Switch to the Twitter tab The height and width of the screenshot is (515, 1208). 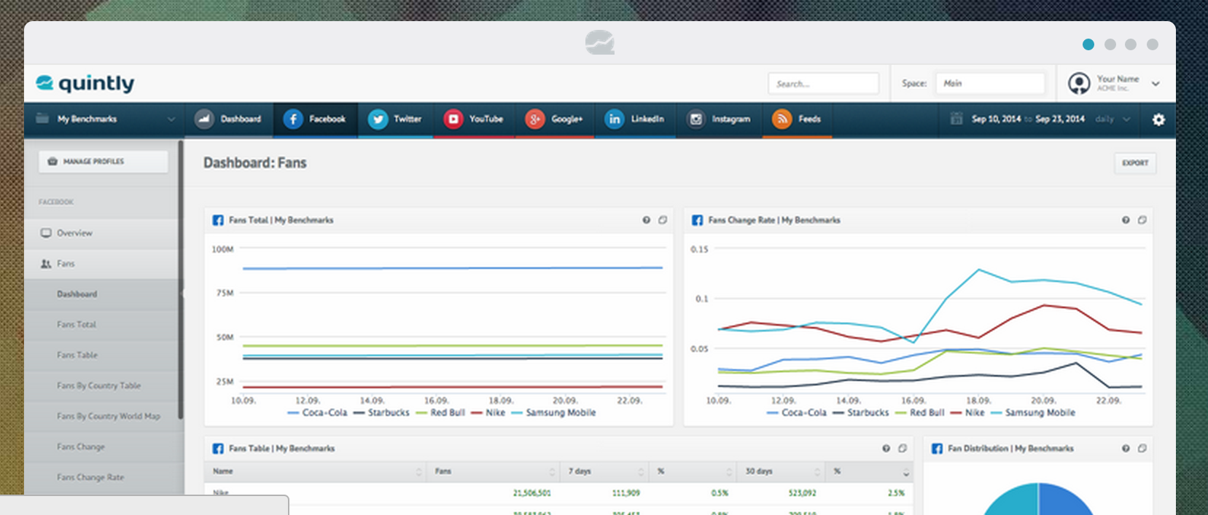pyautogui.click(x=395, y=119)
